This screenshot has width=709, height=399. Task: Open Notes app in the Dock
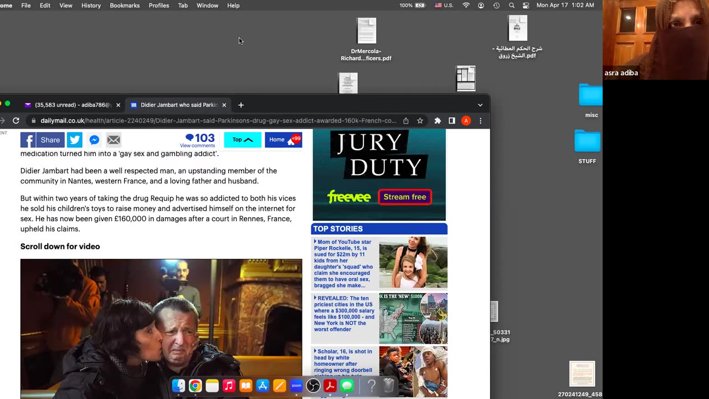click(212, 386)
